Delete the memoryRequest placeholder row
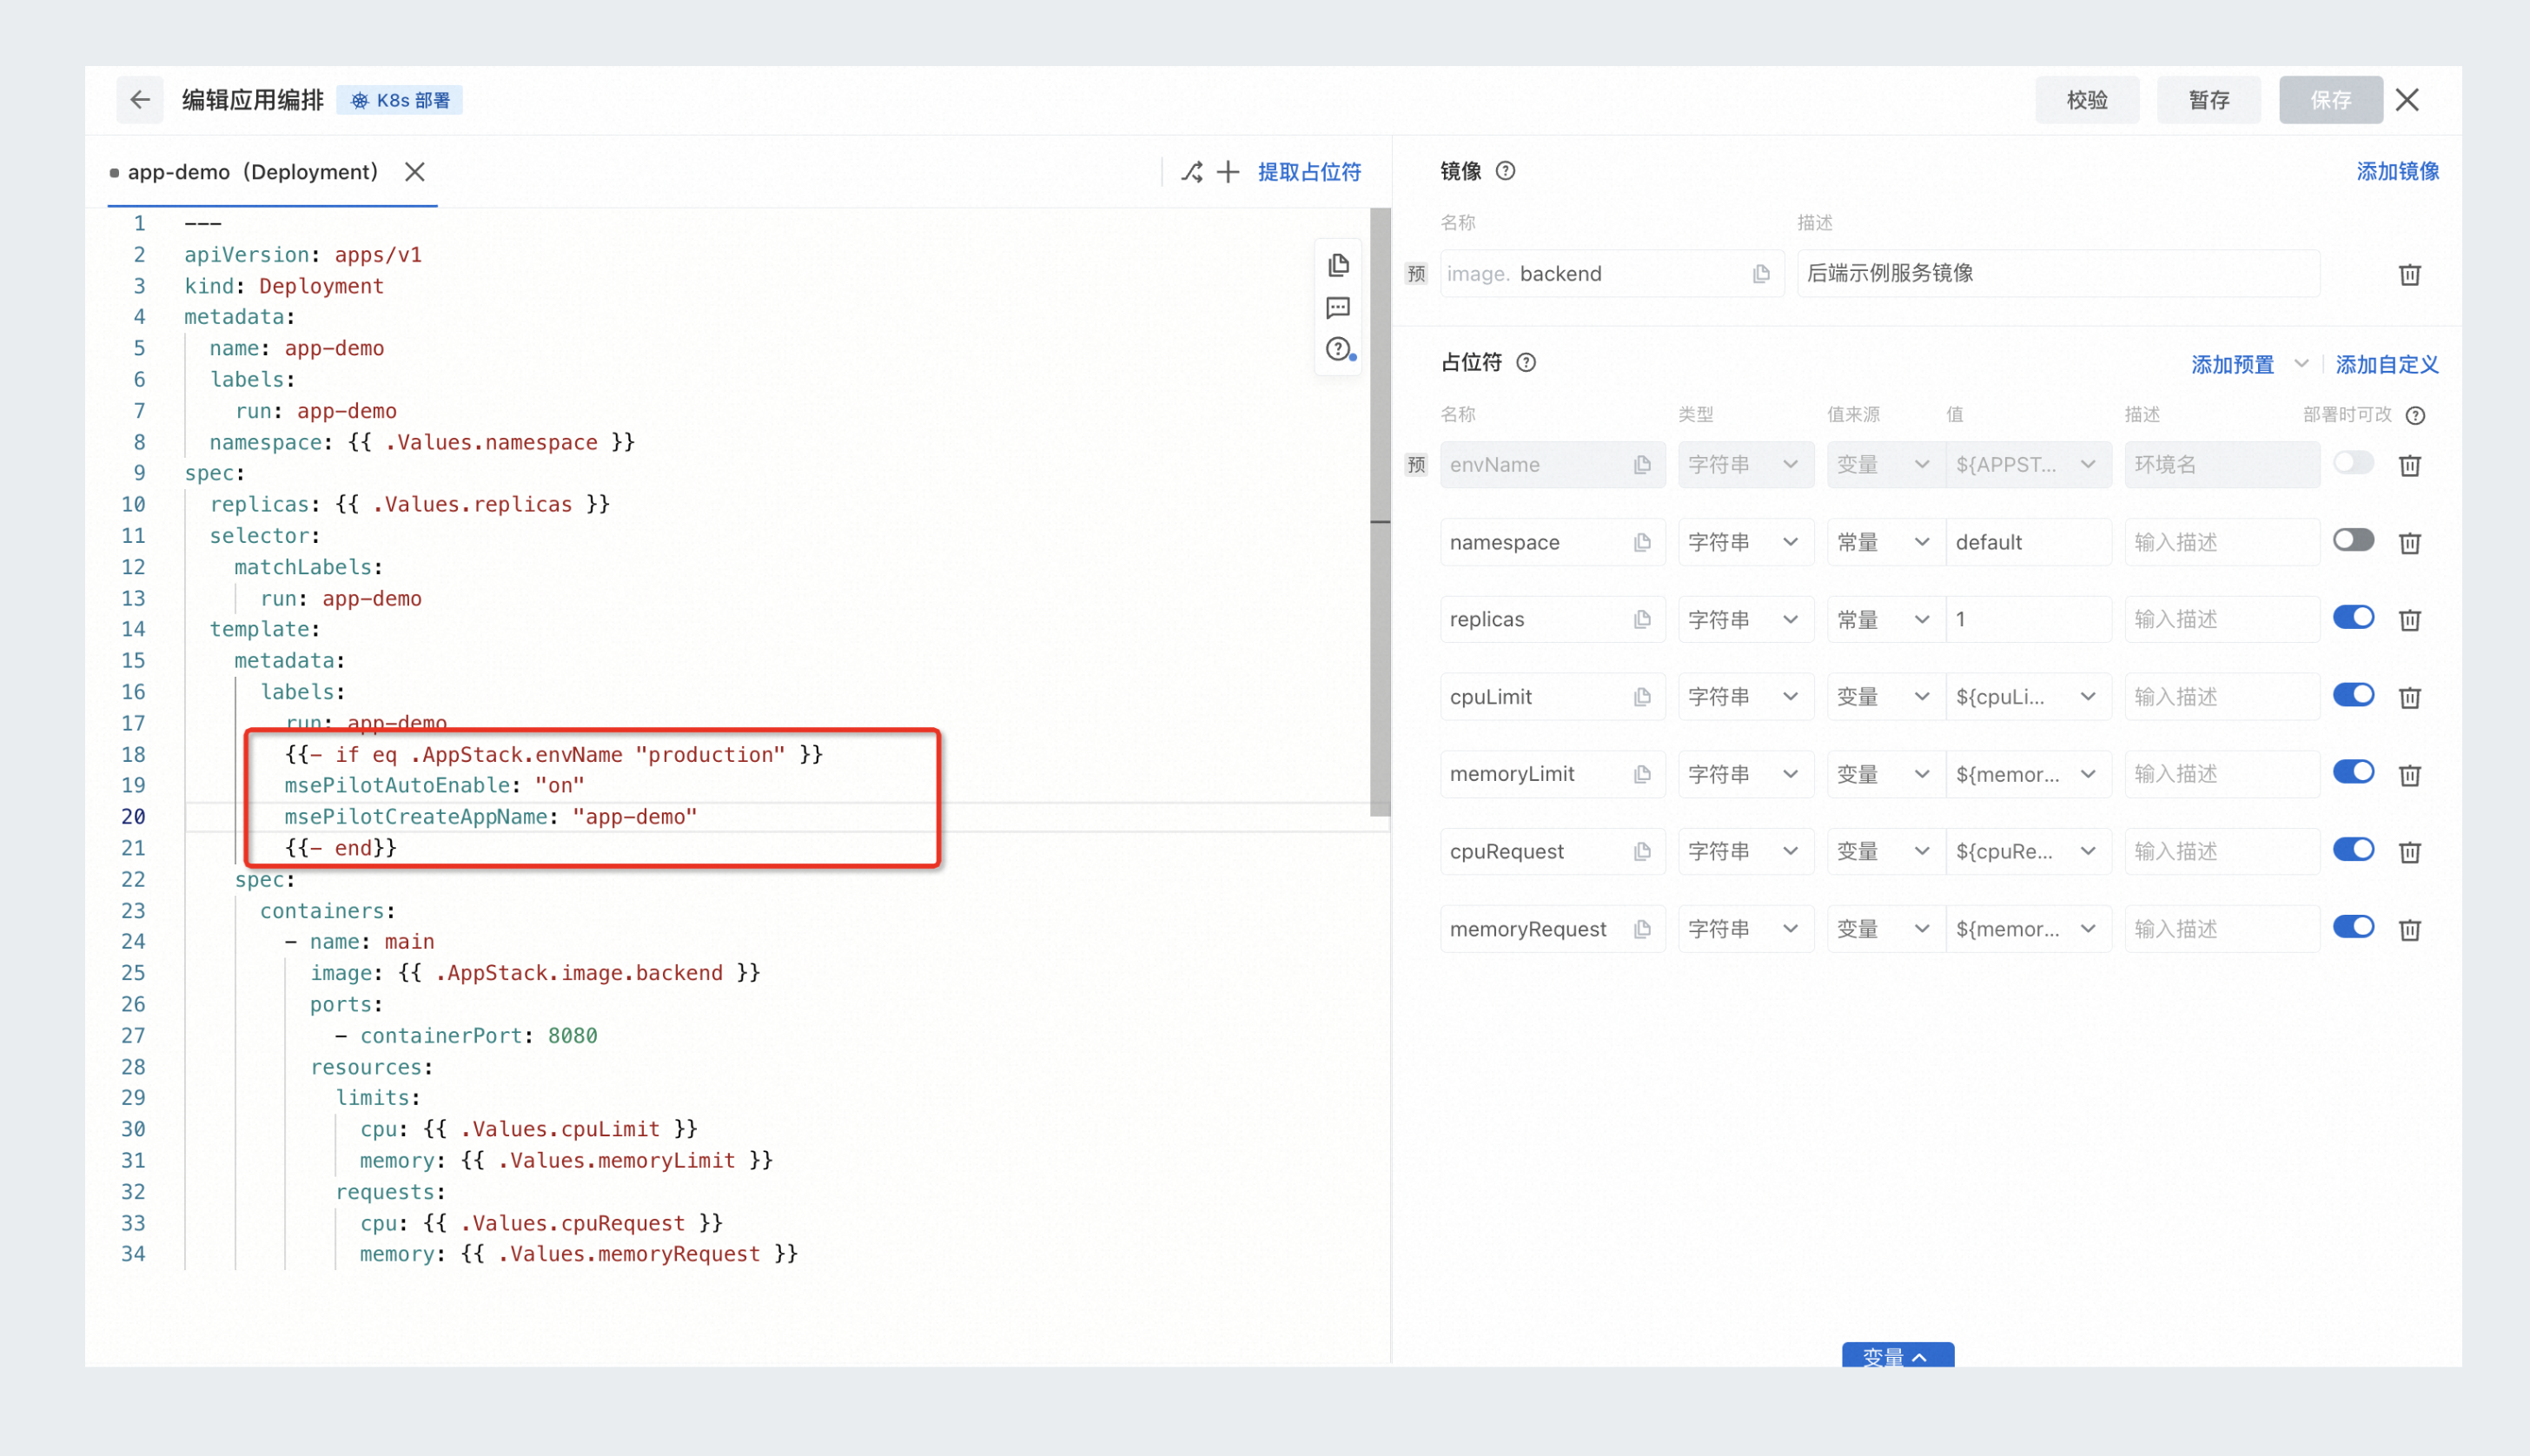Image resolution: width=2530 pixels, height=1456 pixels. (2410, 929)
